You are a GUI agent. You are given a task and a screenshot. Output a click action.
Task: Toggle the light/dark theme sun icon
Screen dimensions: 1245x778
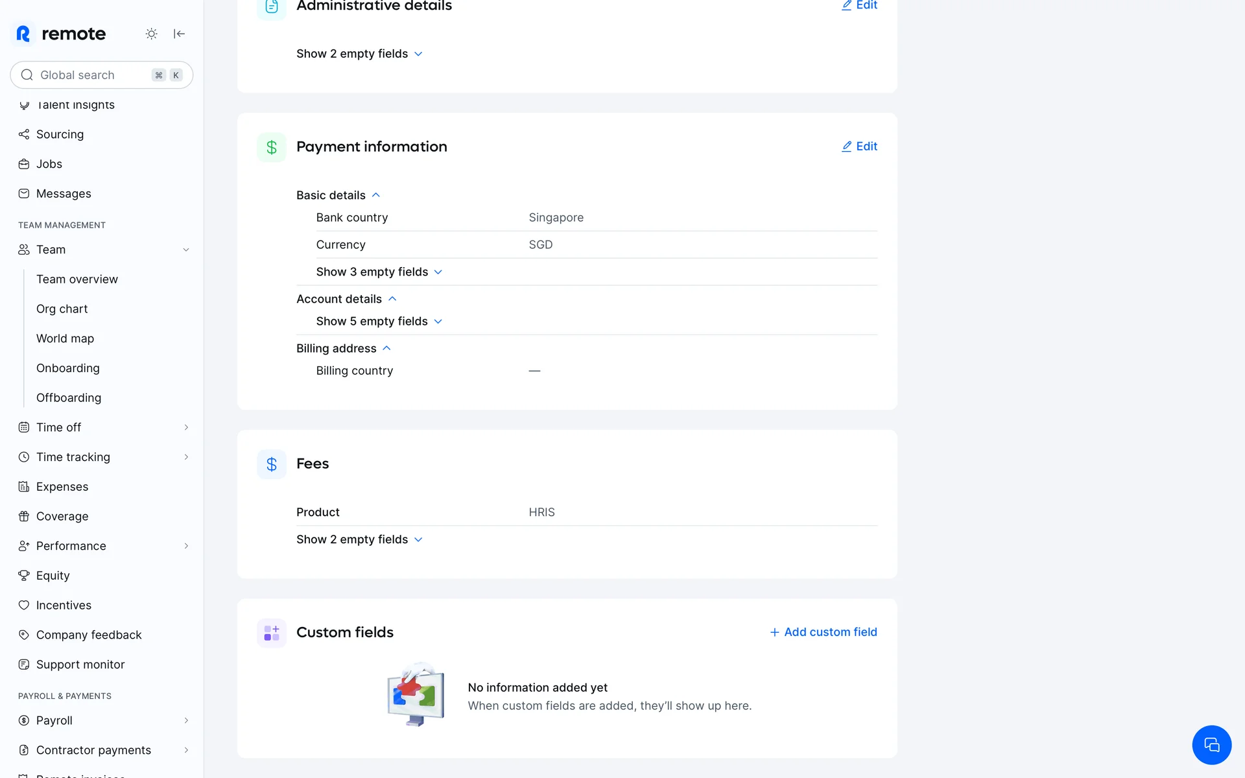[x=151, y=34]
